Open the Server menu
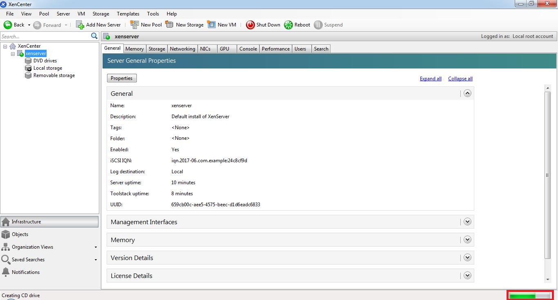The image size is (558, 300). [x=63, y=14]
